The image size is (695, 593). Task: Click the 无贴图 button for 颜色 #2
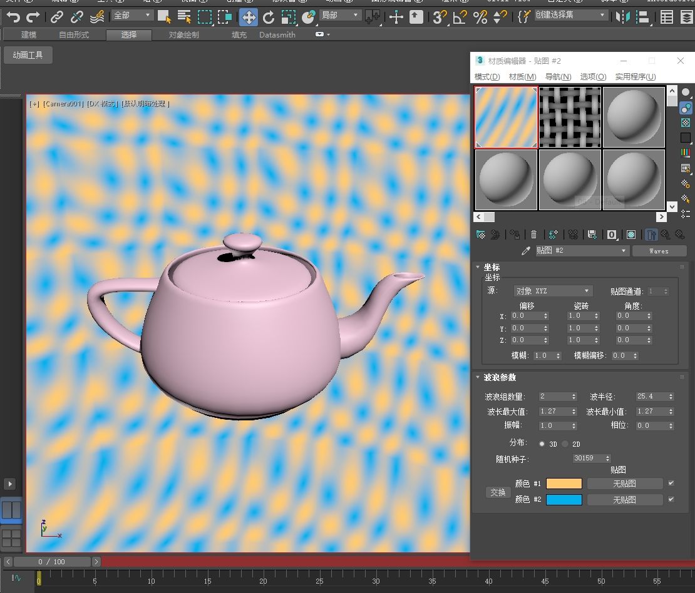624,500
